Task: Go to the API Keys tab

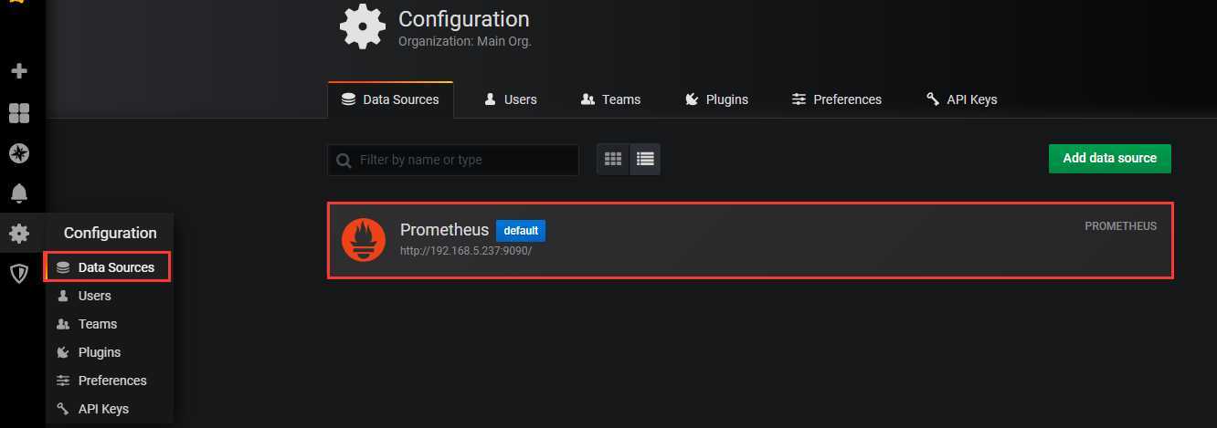Action: [961, 99]
